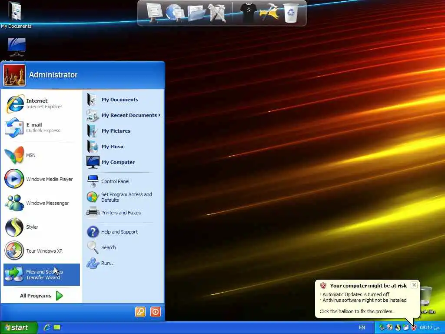The width and height of the screenshot is (445, 334).
Task: Launch Internet Explorer from Quick Launch
Action: [47, 327]
